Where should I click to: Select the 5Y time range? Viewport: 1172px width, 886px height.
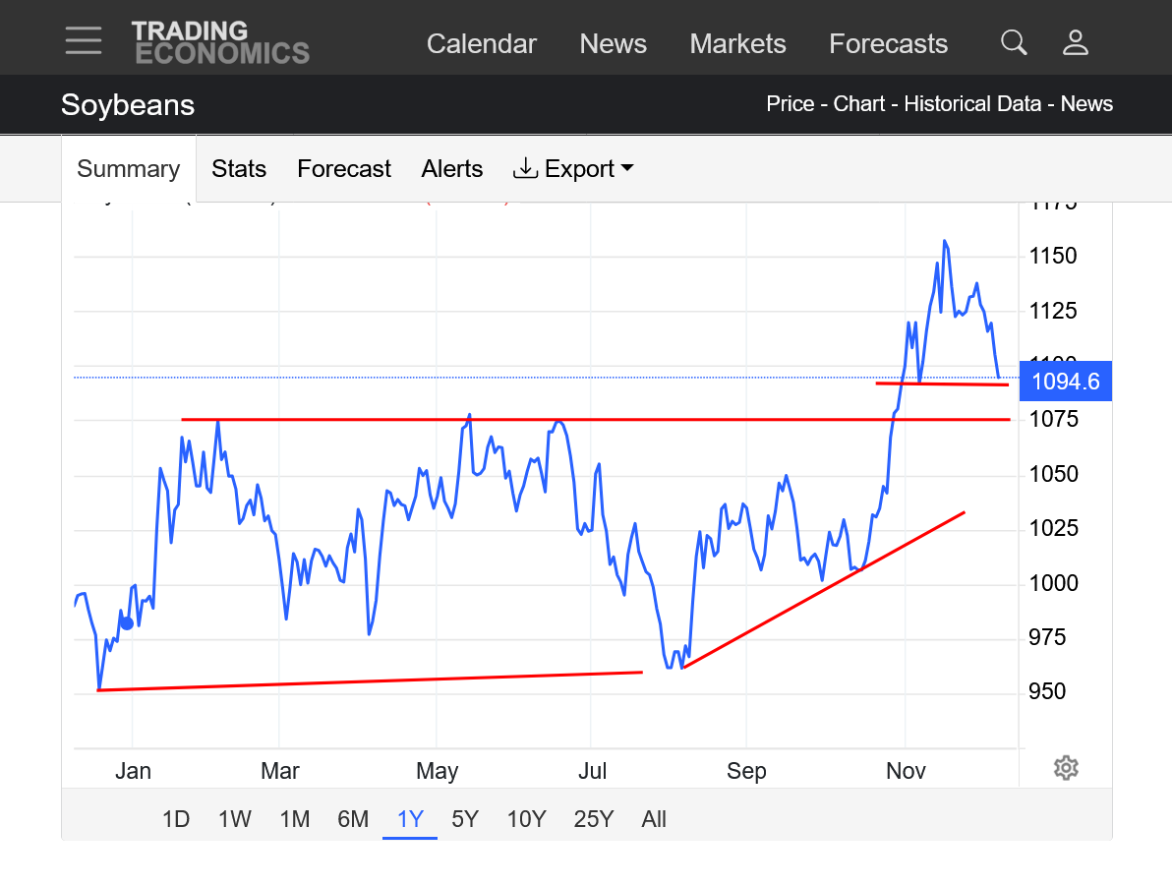tap(465, 819)
